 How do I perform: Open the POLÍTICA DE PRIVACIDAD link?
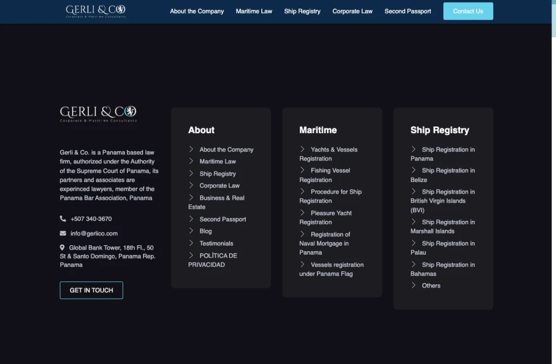click(213, 260)
